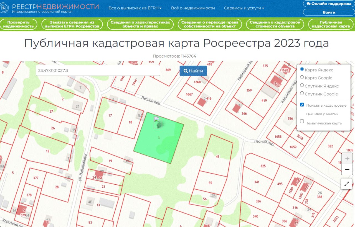
Task: Expand the map to fullscreen
Action: 347,184
